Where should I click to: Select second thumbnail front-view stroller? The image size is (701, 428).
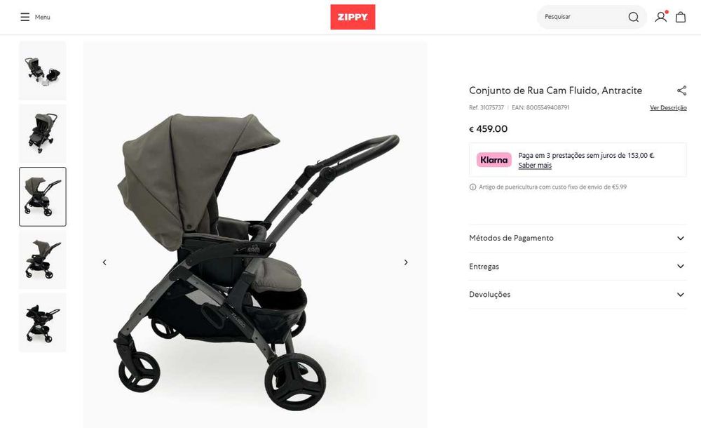[43, 133]
